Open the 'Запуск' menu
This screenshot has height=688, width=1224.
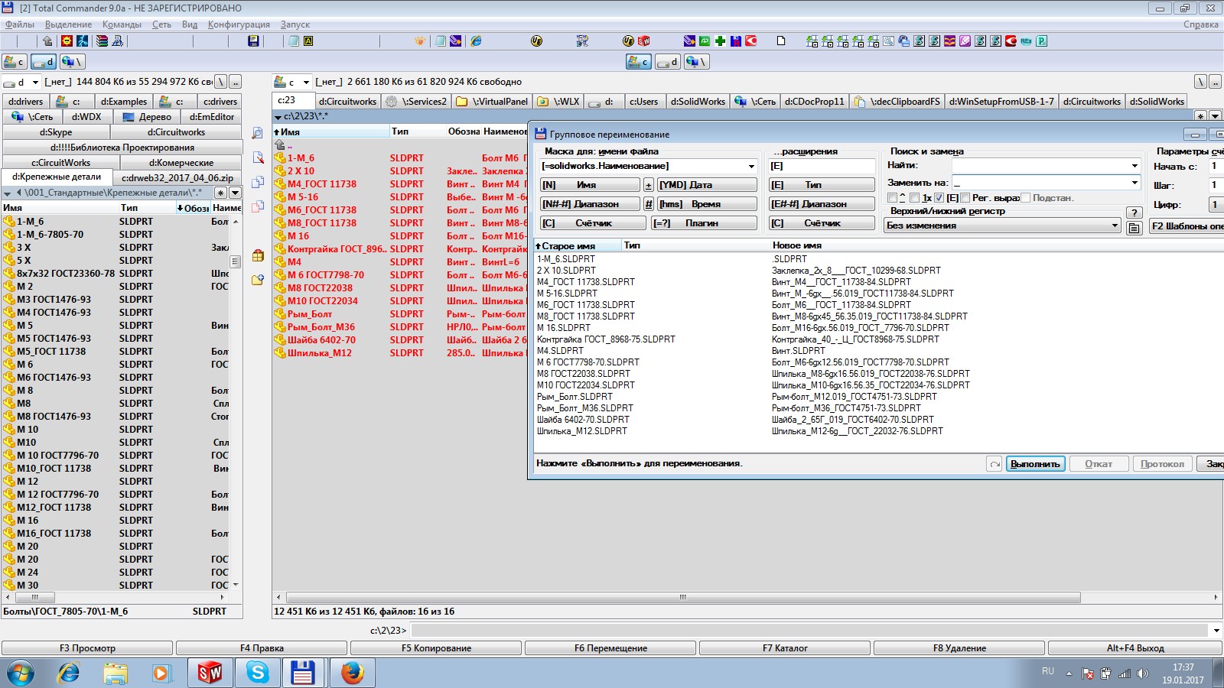click(295, 24)
